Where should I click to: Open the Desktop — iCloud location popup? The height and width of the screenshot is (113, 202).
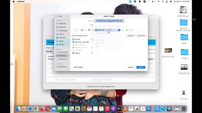(x=108, y=30)
